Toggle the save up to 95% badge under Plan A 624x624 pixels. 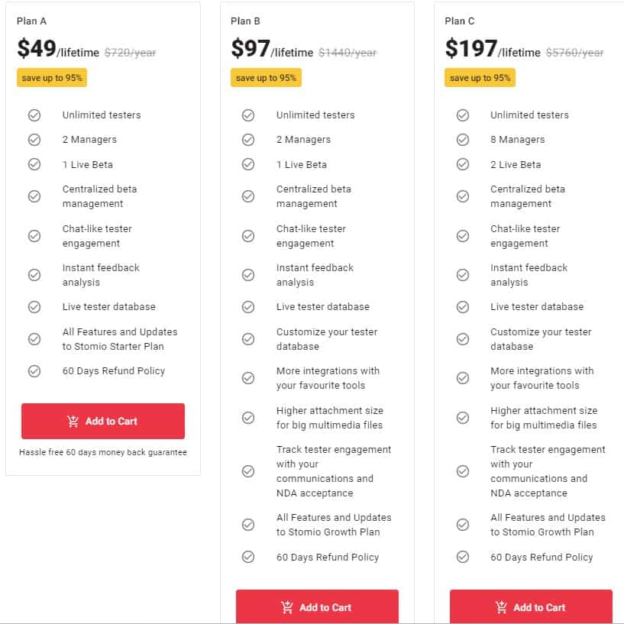click(x=51, y=77)
